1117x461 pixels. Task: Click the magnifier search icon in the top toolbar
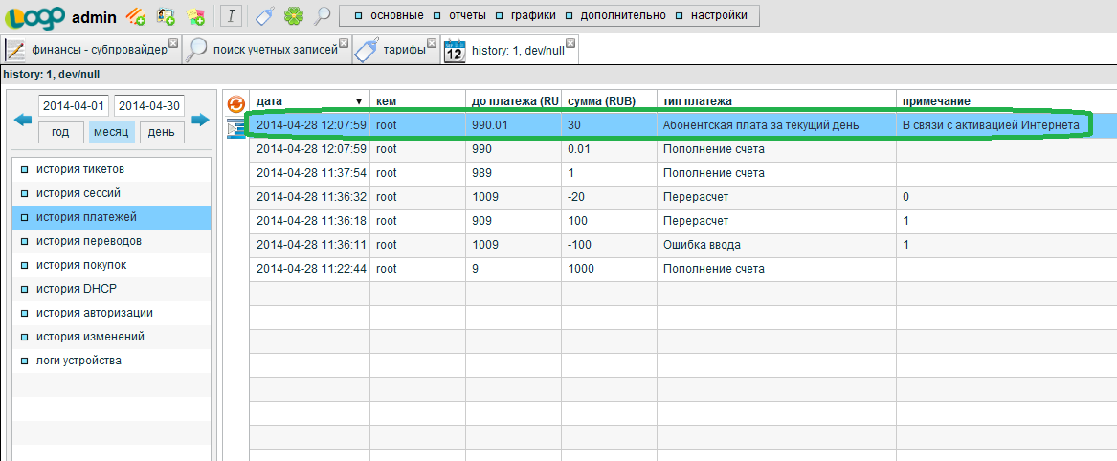click(x=322, y=15)
